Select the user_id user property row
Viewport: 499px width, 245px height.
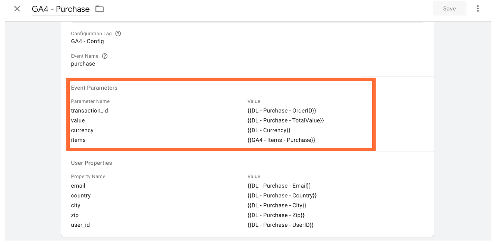[x=80, y=225]
